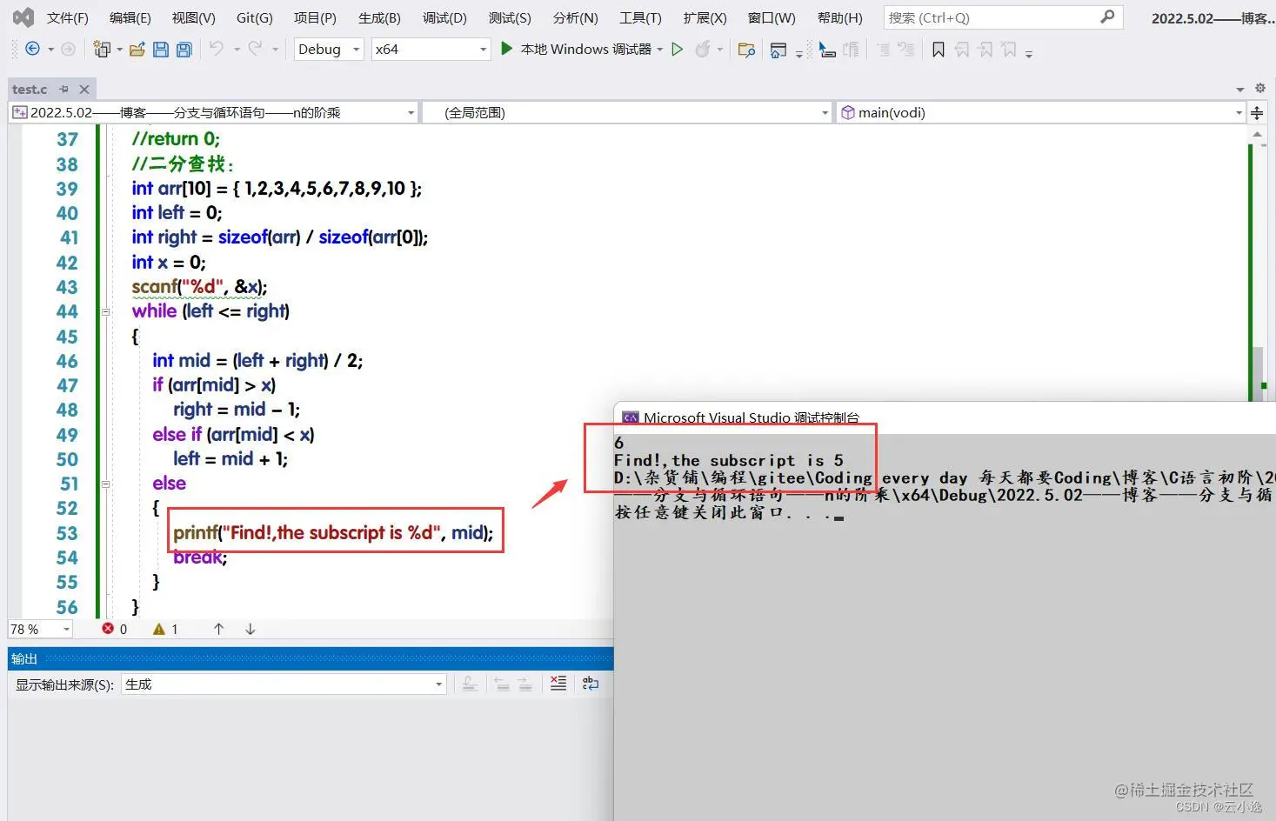Open the 视图(V) menu

pyautogui.click(x=193, y=17)
